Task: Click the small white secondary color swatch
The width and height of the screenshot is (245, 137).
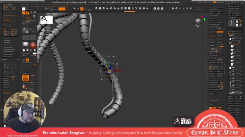Action: (x=34, y=54)
